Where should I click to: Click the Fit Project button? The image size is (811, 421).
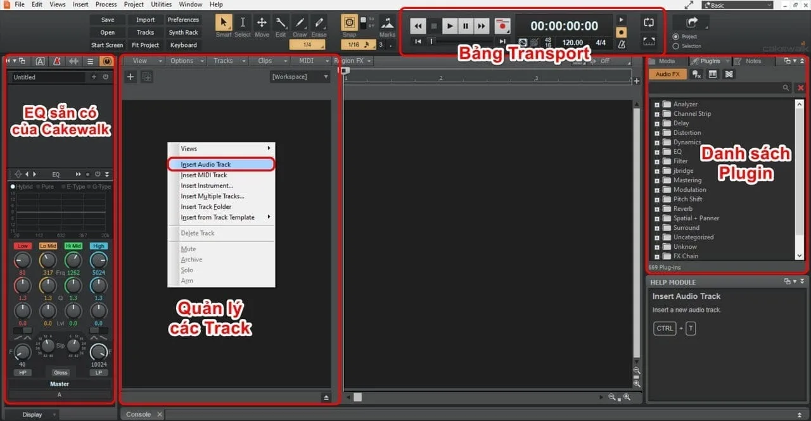[145, 45]
